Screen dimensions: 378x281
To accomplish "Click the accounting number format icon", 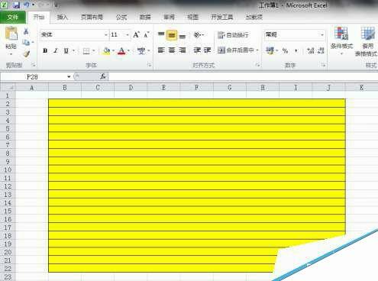I will tap(270, 50).
